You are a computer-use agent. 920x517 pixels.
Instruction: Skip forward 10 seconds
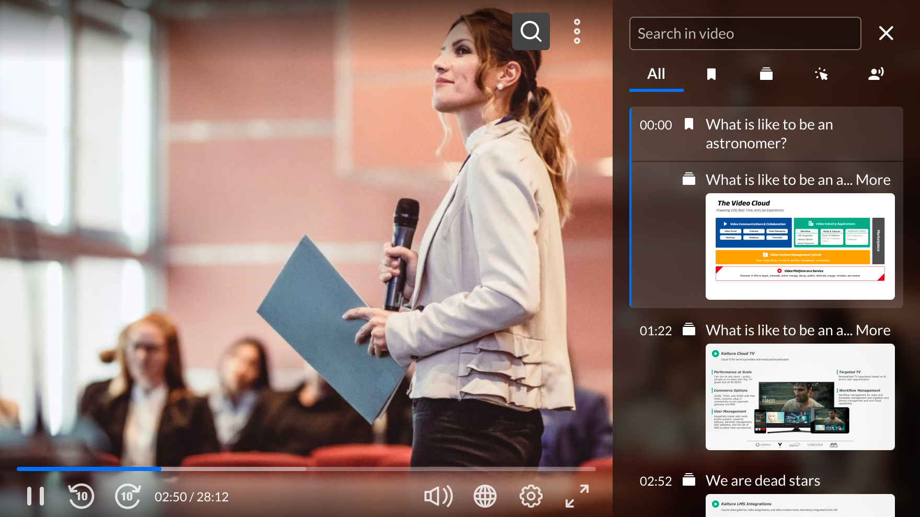(x=128, y=496)
